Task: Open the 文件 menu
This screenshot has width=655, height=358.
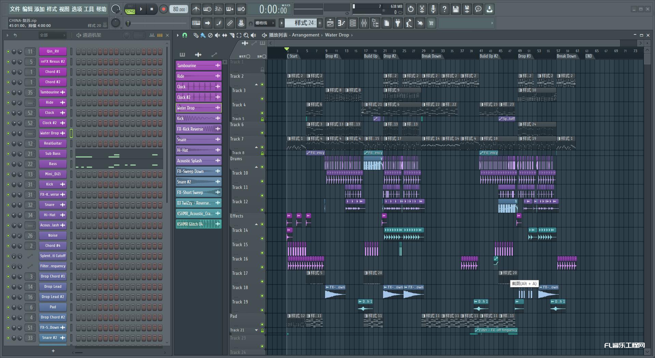Action: 15,9
